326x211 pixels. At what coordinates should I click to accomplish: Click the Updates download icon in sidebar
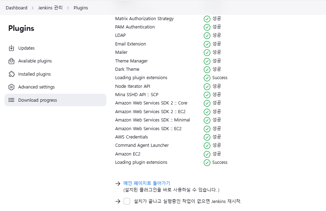point(11,48)
